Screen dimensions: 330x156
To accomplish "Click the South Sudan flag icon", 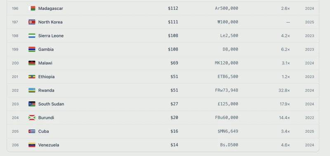I will [x=32, y=104].
